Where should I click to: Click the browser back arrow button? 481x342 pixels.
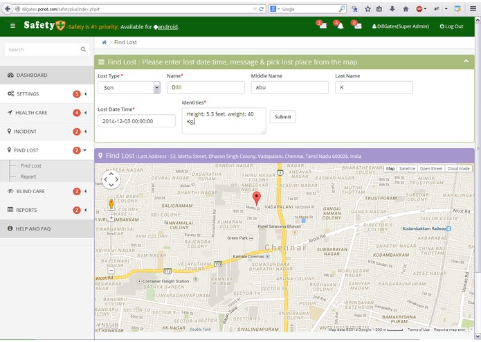(8, 9)
